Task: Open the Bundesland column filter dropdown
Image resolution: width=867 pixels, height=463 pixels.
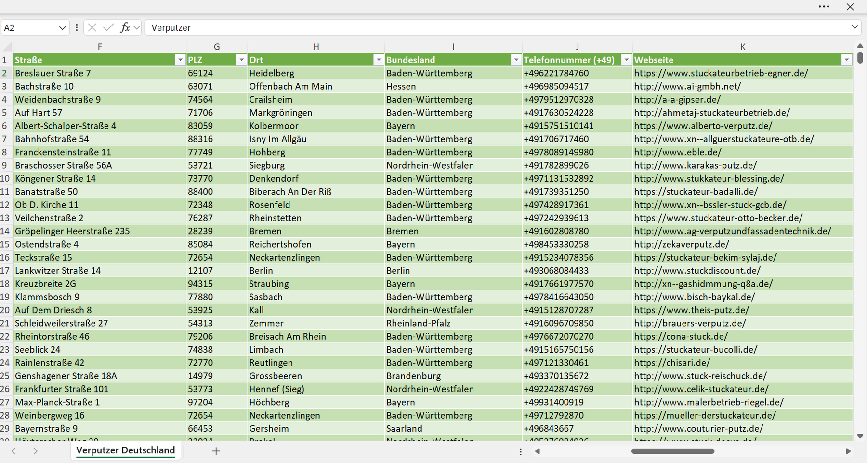Action: pyautogui.click(x=516, y=60)
